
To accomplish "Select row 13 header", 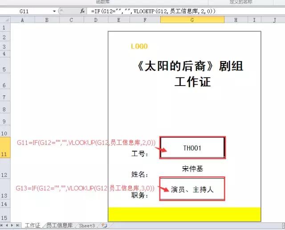I will coord(5,189).
